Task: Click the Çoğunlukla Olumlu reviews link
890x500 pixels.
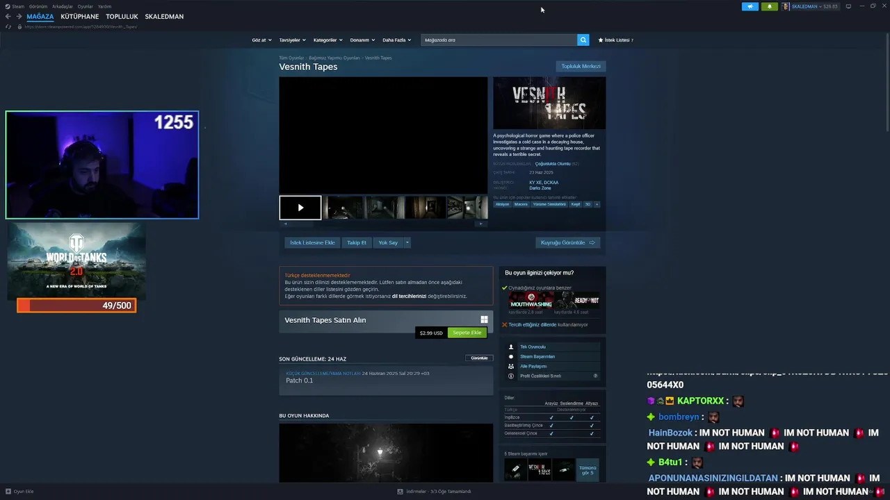Action: pos(553,164)
